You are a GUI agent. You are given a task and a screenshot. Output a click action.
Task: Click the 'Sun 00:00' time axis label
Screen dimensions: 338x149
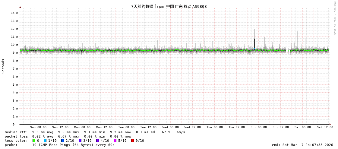(38, 127)
